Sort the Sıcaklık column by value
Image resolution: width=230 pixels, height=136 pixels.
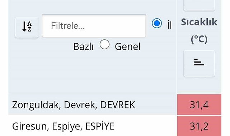[x=199, y=63]
